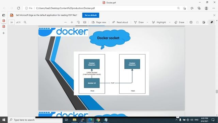The width and height of the screenshot is (218, 123).
Task: Click the Docker socket cloud title
Action: 108,38
